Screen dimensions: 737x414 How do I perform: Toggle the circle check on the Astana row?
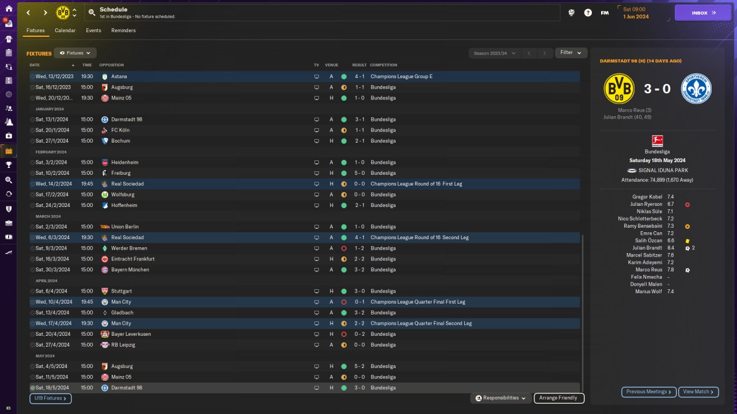coord(32,76)
